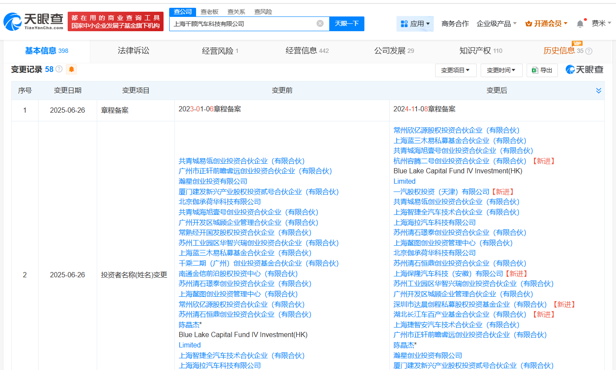Expand table with double-chevron in 变更后 header

click(599, 91)
